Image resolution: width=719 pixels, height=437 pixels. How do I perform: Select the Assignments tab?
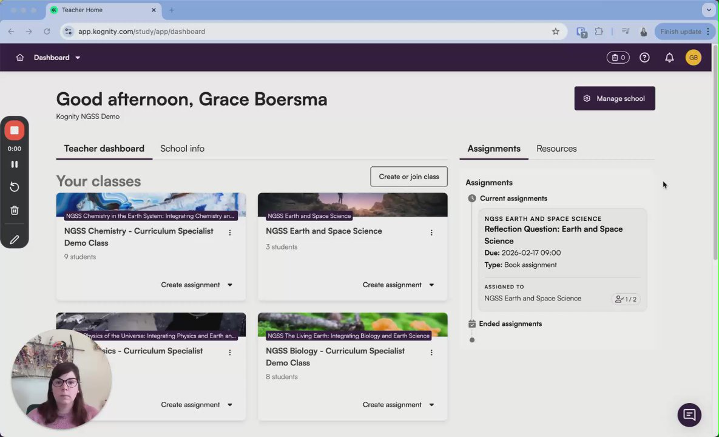coord(494,149)
